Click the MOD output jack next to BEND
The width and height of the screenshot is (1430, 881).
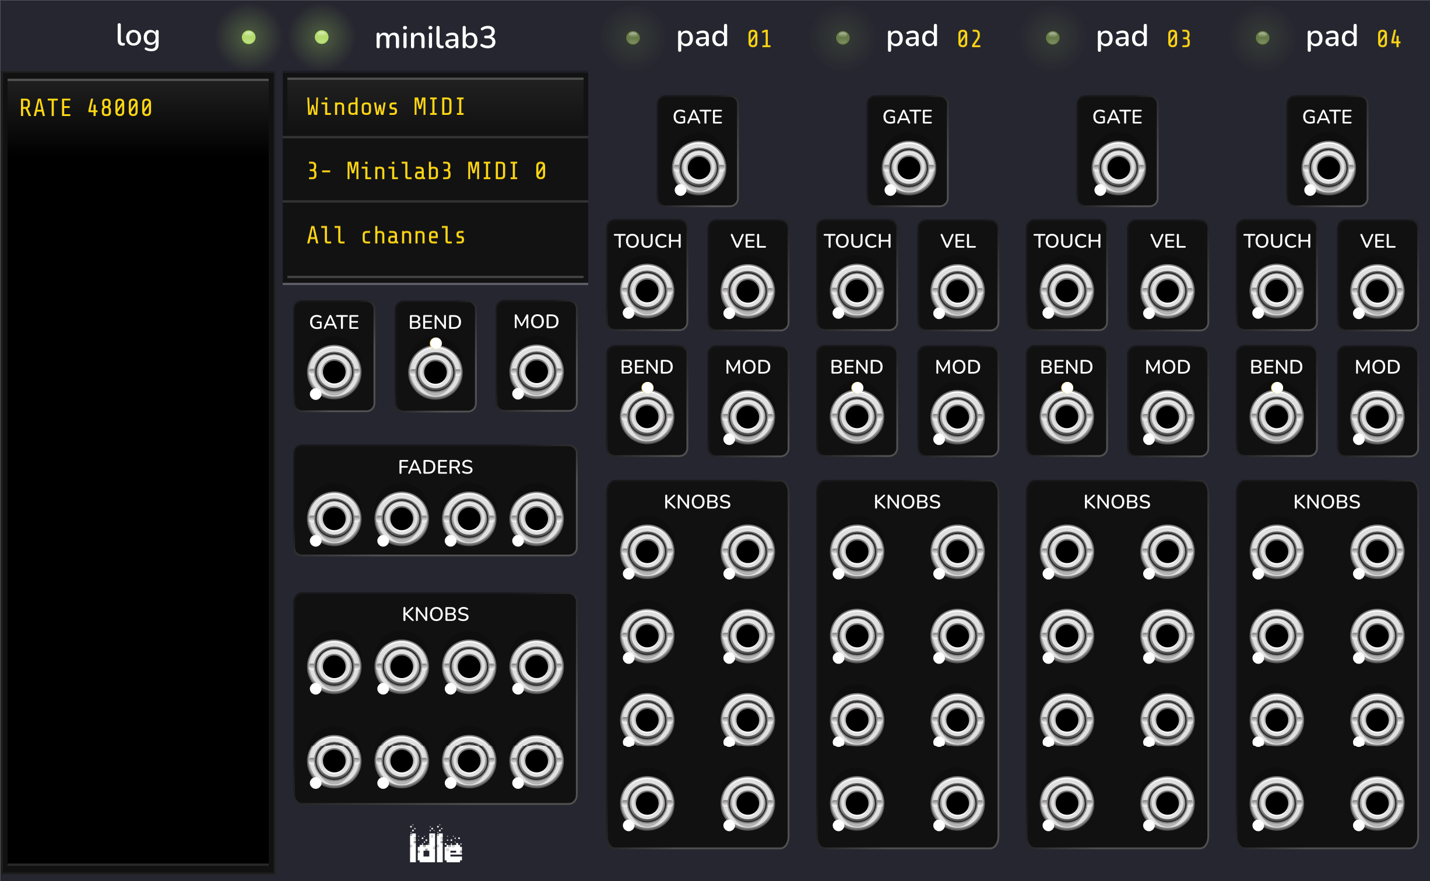(x=536, y=371)
